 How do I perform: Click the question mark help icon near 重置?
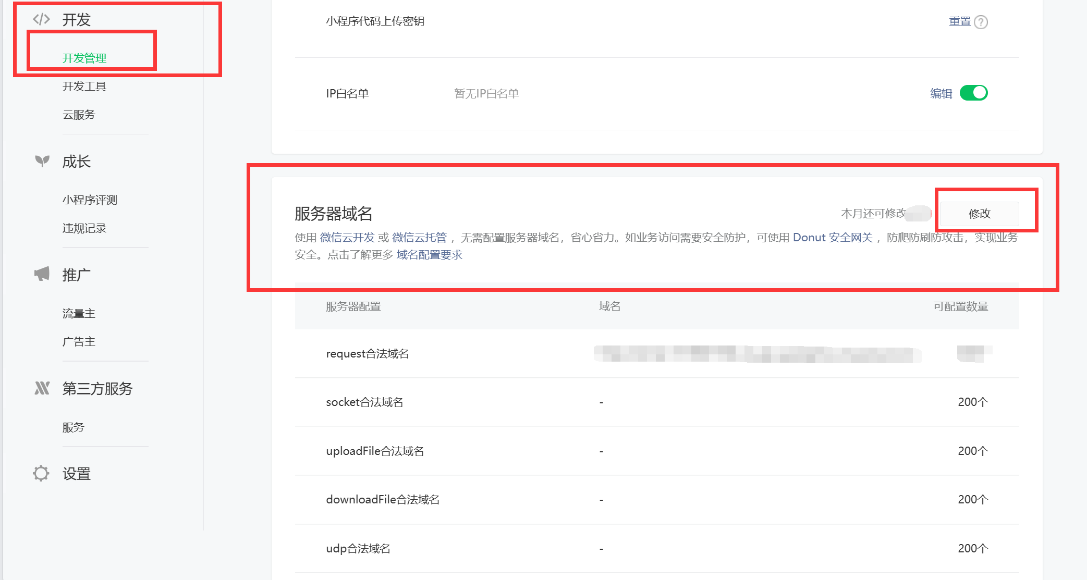point(981,22)
